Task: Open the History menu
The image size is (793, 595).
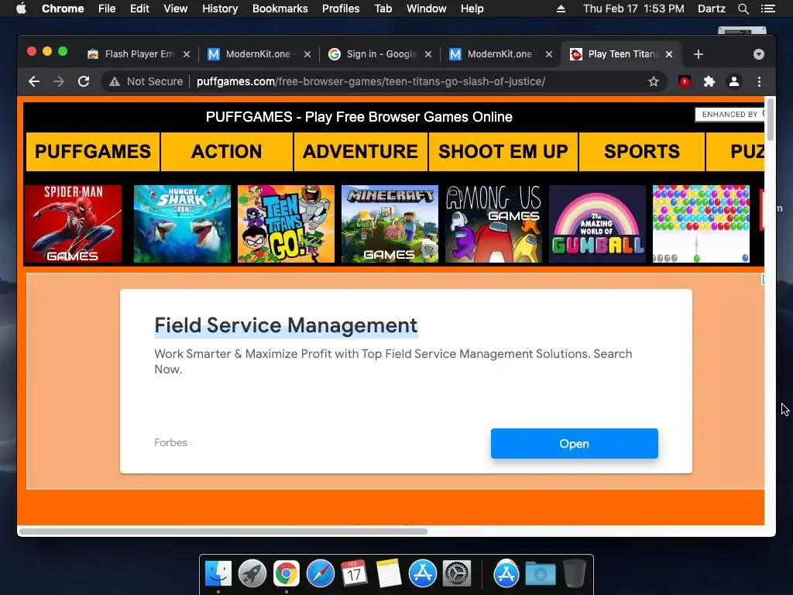Action: click(220, 9)
